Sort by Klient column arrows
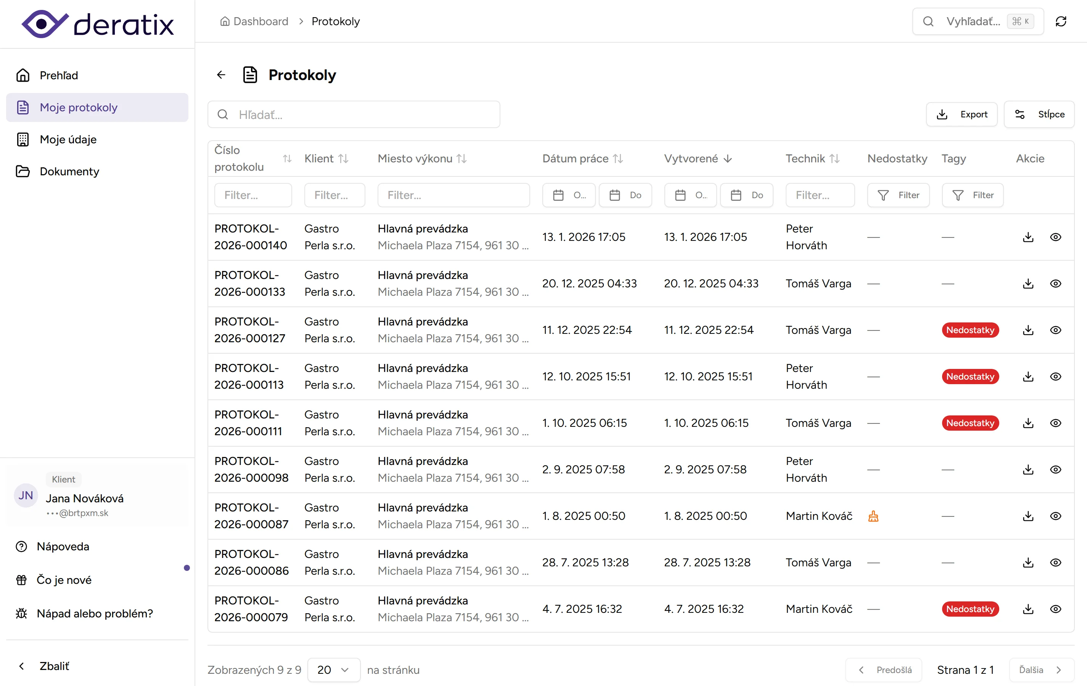The width and height of the screenshot is (1087, 686). (x=343, y=159)
